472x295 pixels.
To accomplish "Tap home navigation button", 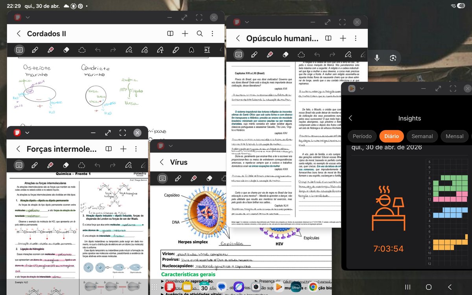I will click(x=429, y=287).
